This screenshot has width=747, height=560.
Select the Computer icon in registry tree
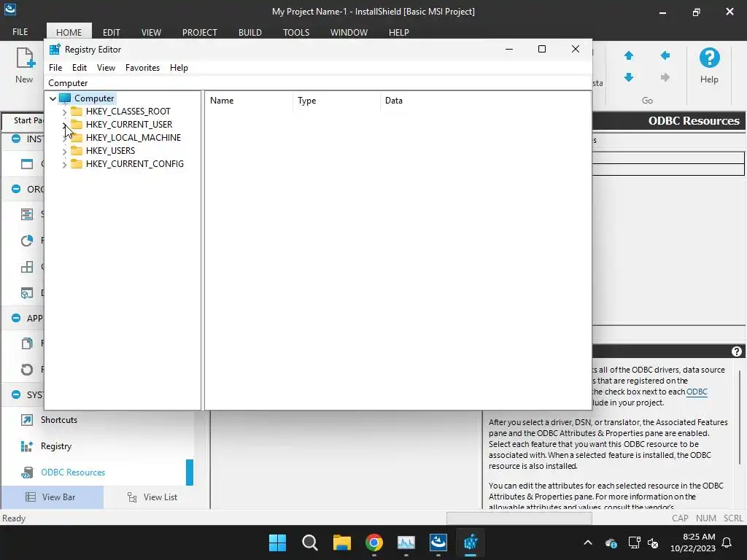[65, 98]
